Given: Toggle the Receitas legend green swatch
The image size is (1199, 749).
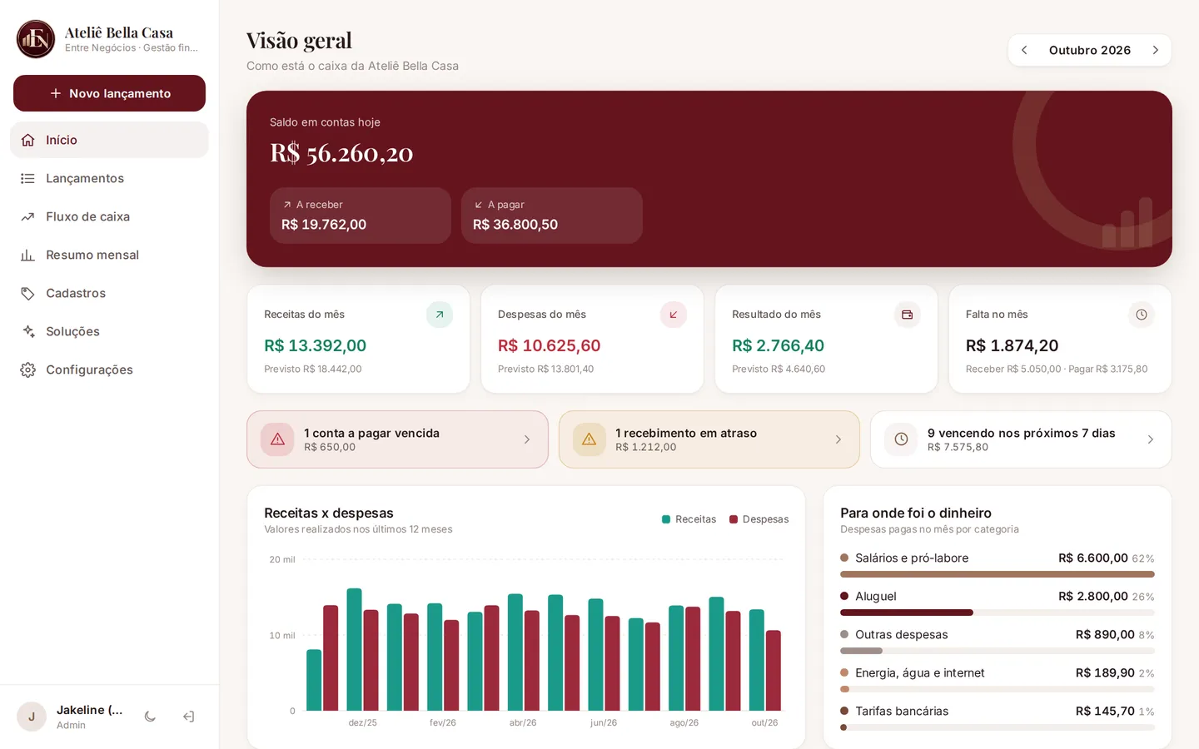Looking at the screenshot, I should tap(666, 519).
